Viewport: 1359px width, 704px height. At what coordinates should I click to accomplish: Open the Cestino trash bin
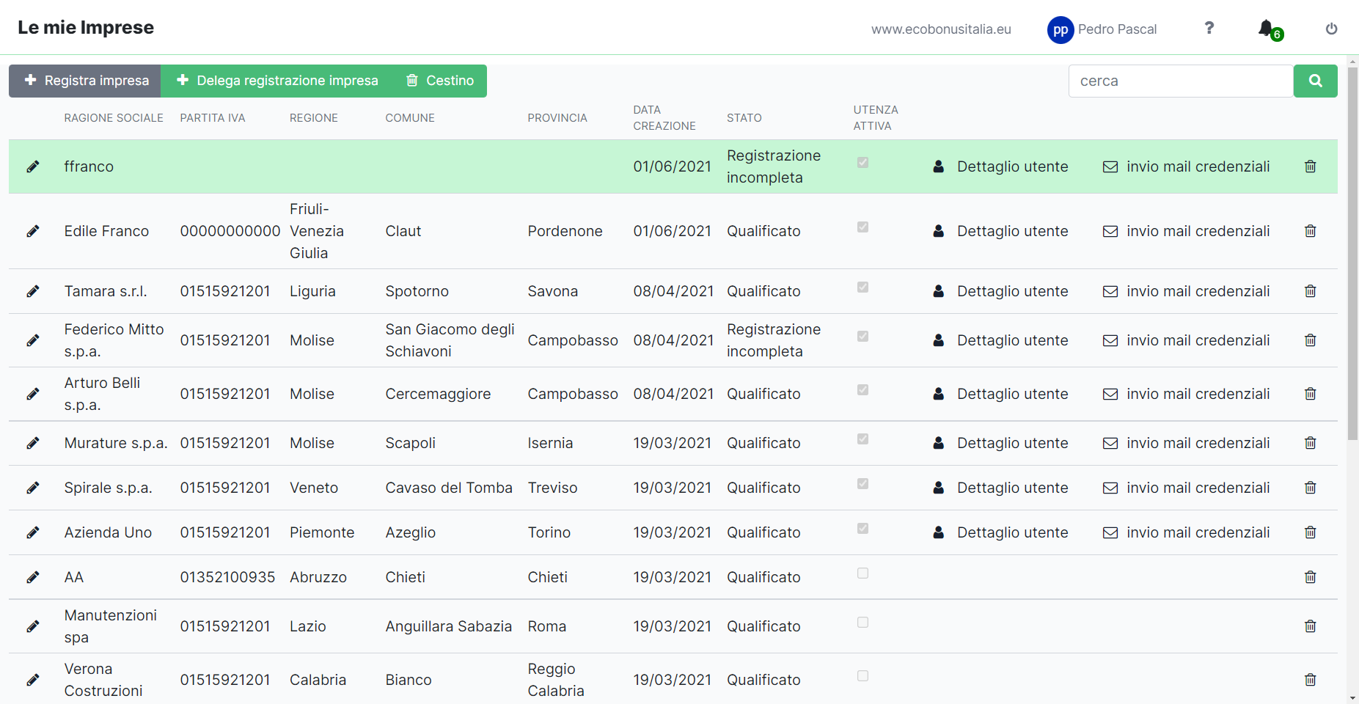[x=439, y=81]
